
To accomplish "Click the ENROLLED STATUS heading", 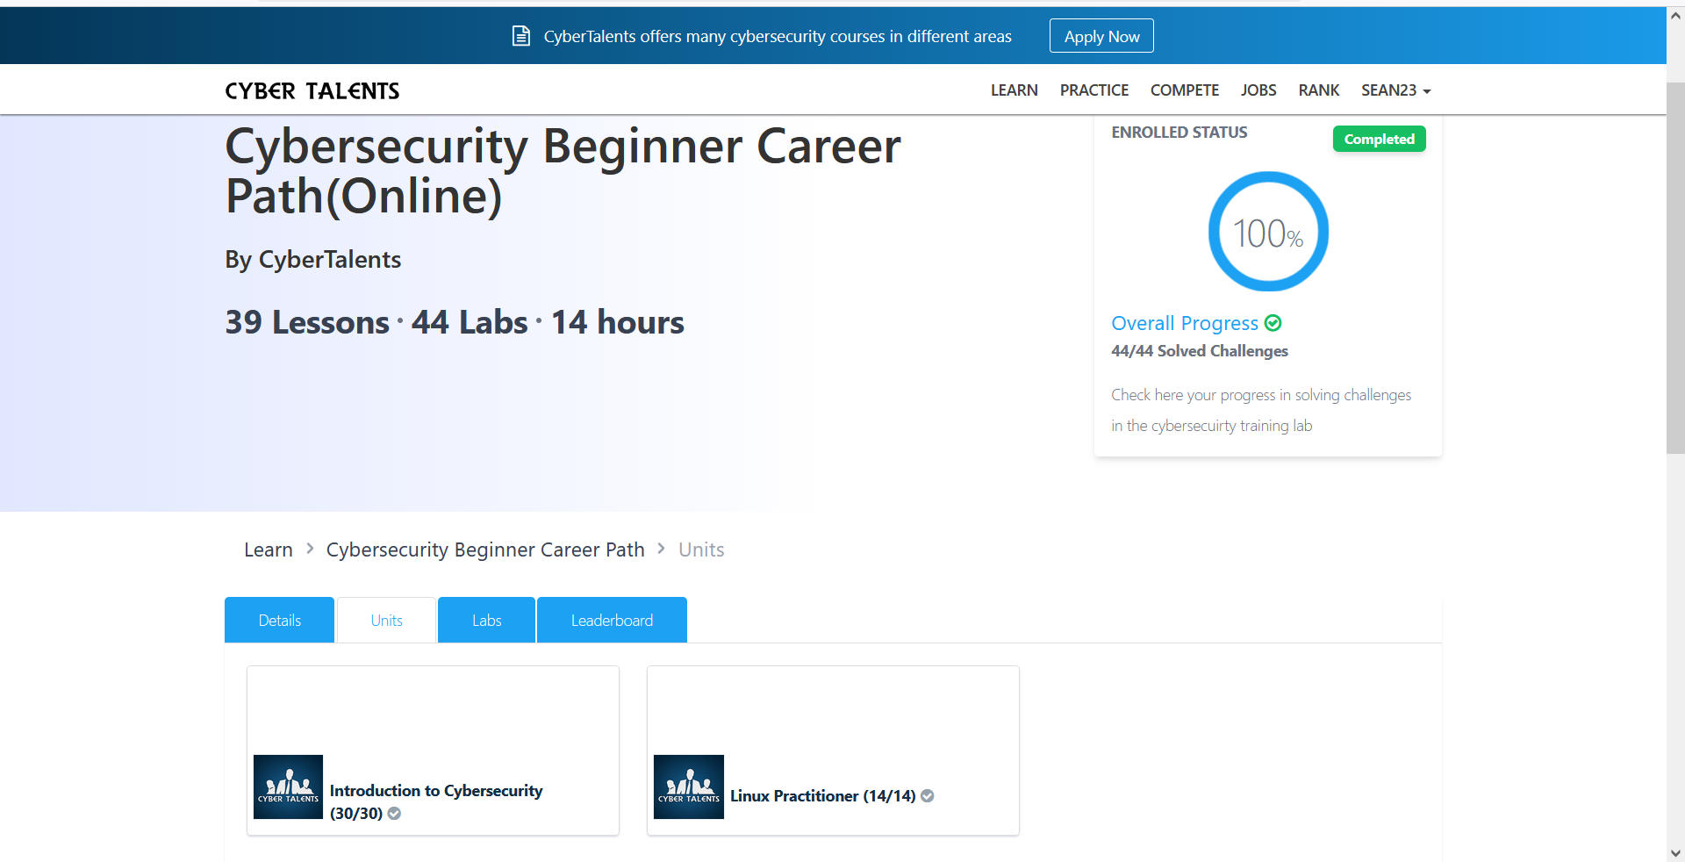I will (x=1179, y=133).
